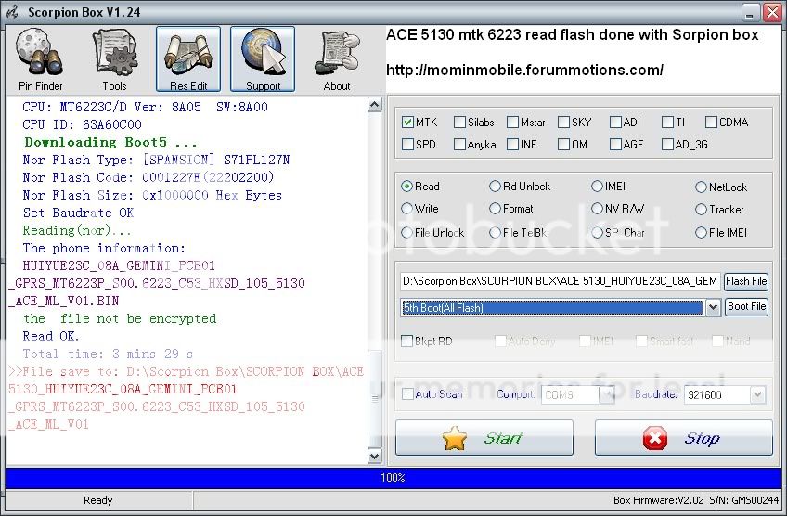Select the SP Char radio button
Screen dimensions: 787x516
coord(597,232)
